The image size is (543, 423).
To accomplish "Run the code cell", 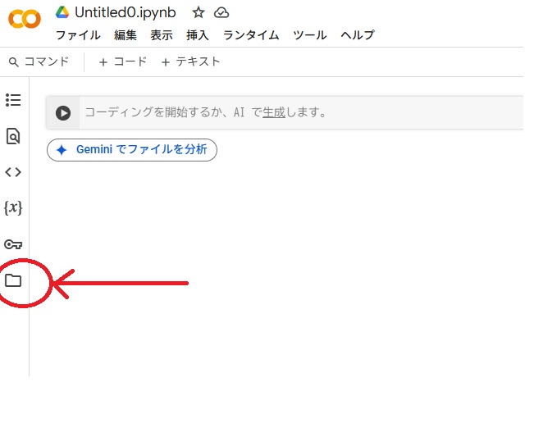I will coord(63,112).
